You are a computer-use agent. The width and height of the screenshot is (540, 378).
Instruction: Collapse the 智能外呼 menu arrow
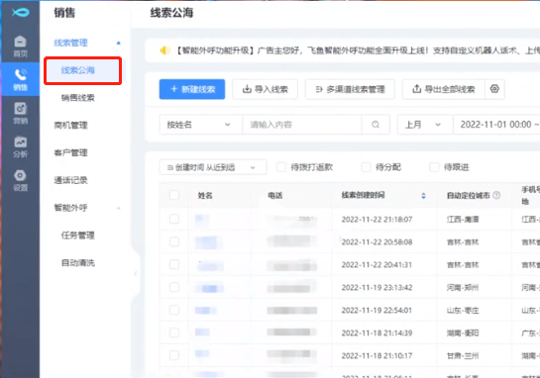(x=119, y=208)
